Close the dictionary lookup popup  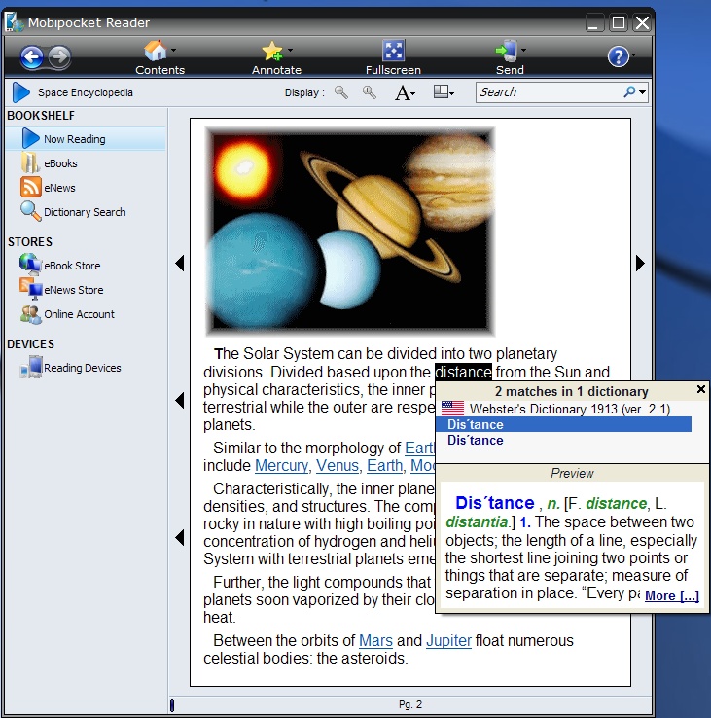(x=701, y=389)
